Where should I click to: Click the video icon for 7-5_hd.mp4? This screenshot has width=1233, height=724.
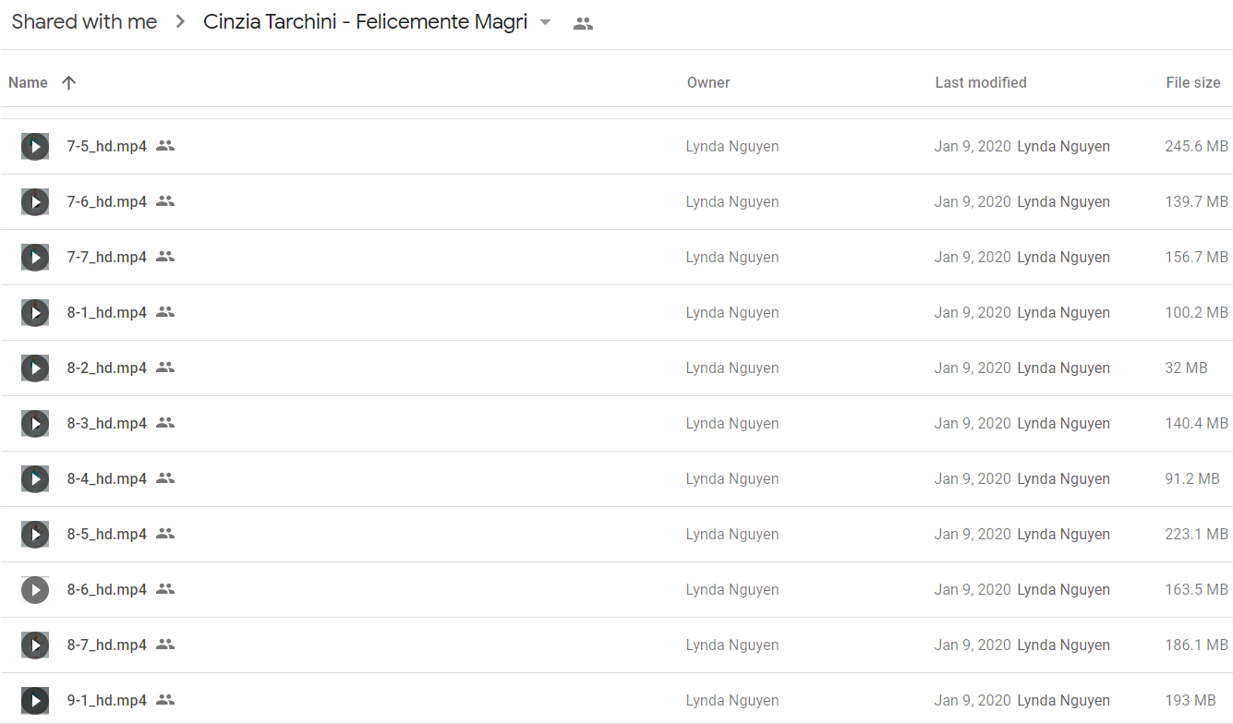pos(35,146)
